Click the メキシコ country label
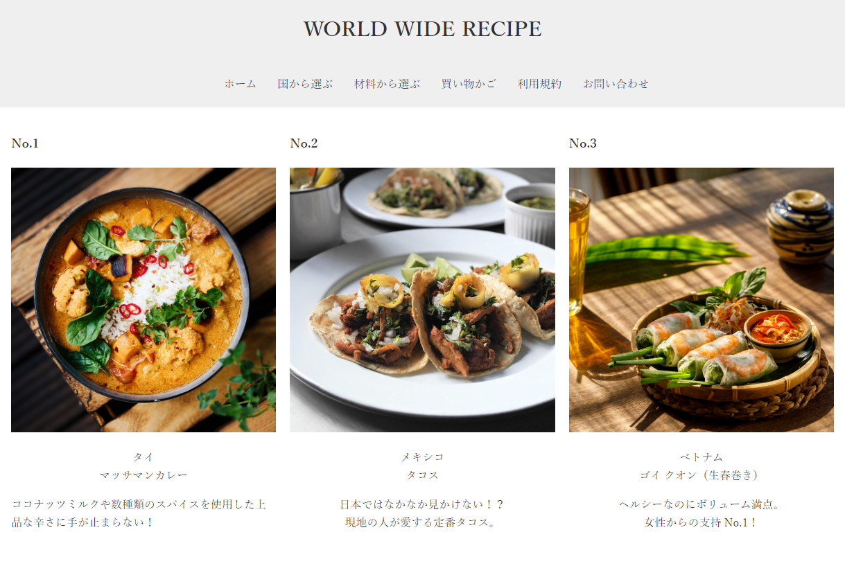The height and width of the screenshot is (584, 845). (x=422, y=457)
